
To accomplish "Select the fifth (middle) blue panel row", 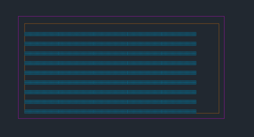I will click(110, 73).
